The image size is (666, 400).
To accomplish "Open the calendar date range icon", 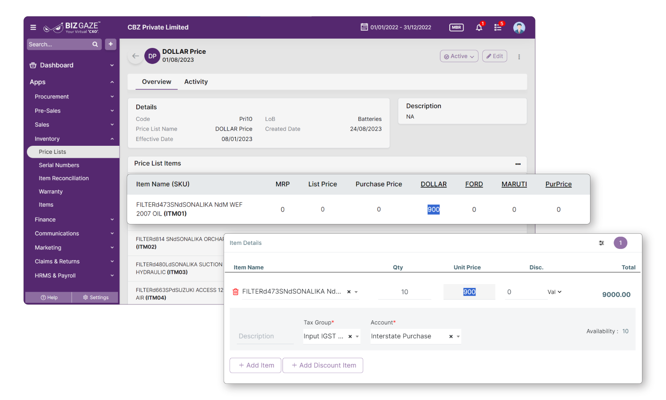I will point(364,27).
